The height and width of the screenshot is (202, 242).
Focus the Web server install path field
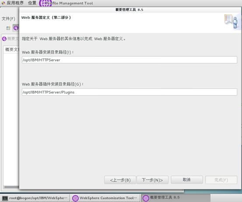coord(130,60)
